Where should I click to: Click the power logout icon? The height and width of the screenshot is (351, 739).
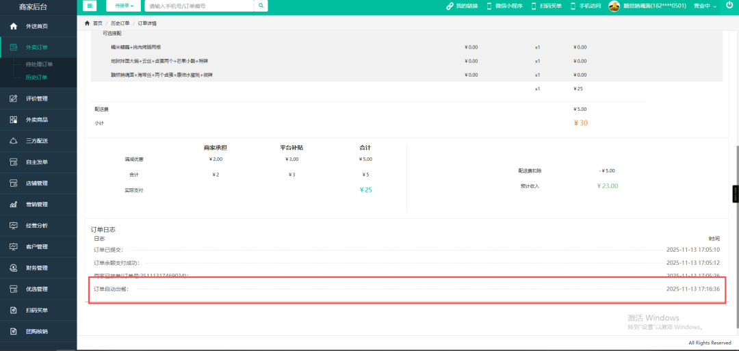pyautogui.click(x=729, y=5)
